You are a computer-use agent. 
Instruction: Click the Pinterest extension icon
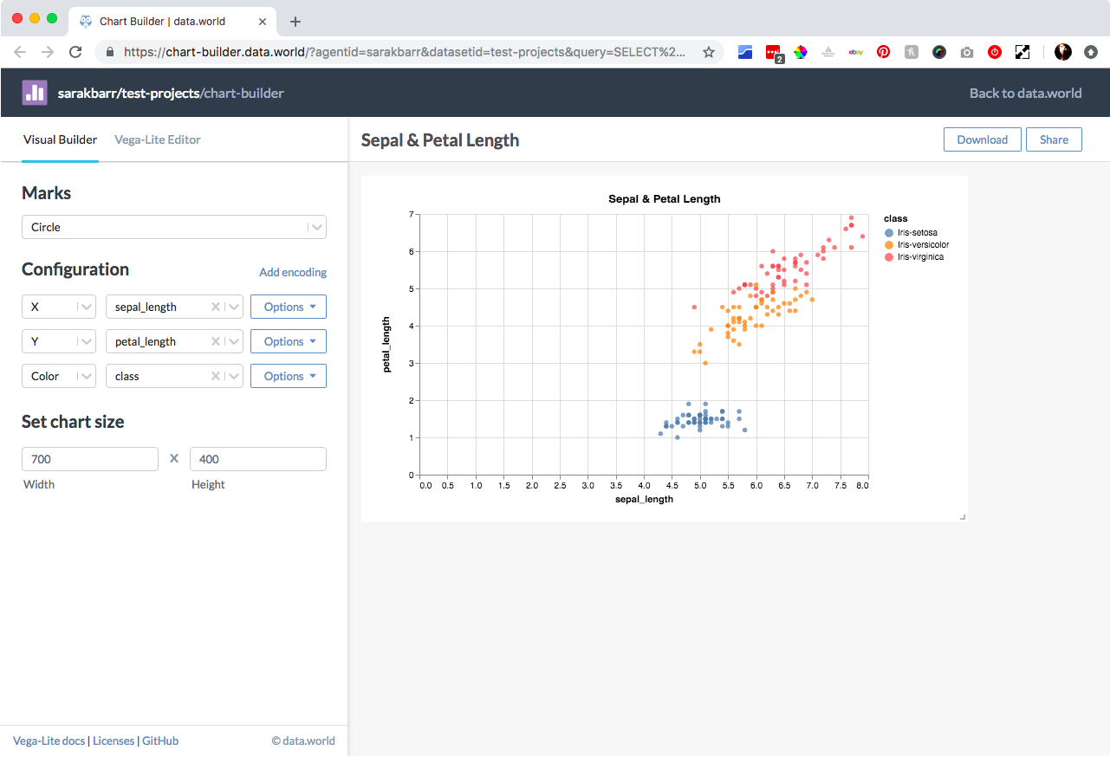click(883, 52)
